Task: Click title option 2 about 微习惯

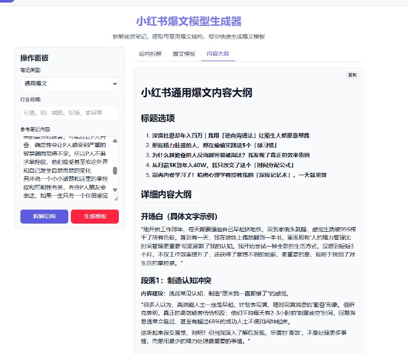Action: (215, 145)
